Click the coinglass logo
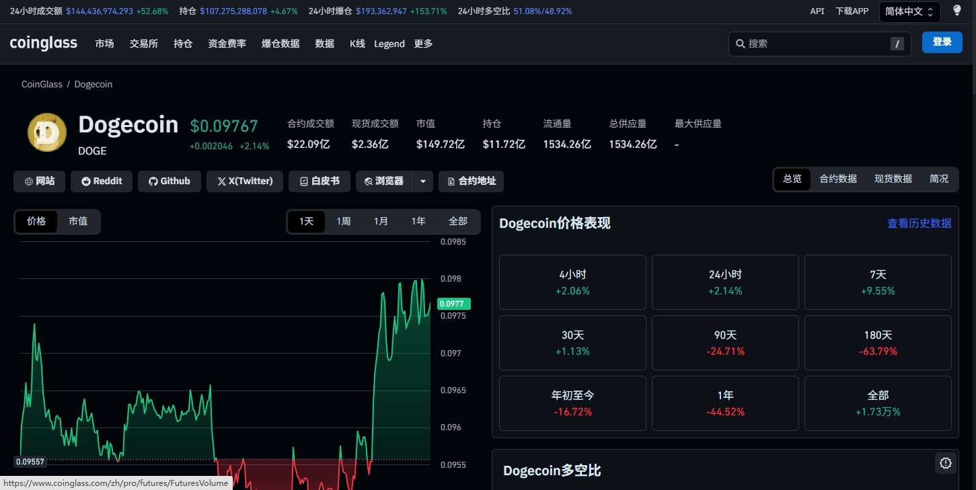Image resolution: width=976 pixels, height=490 pixels. [44, 44]
